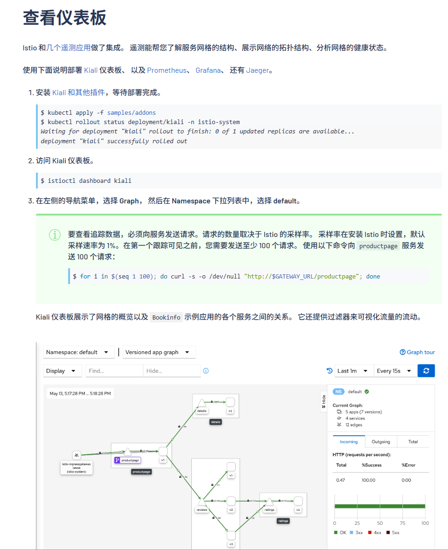The width and height of the screenshot is (448, 550).
Task: Click the red 4xx legend swatch
Action: pos(370,532)
